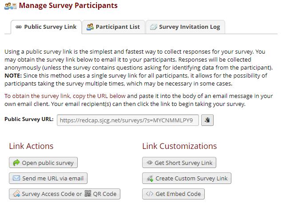Click the Create Custom Survey Link button
This screenshot has width=286, height=207.
[x=187, y=178]
